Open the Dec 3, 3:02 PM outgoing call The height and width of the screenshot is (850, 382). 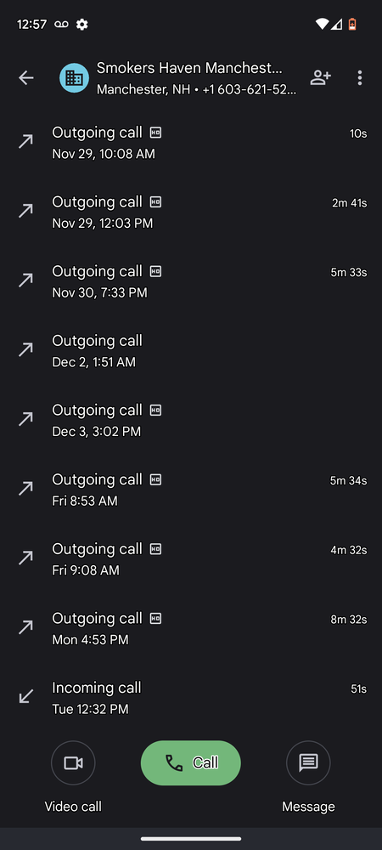tap(191, 420)
